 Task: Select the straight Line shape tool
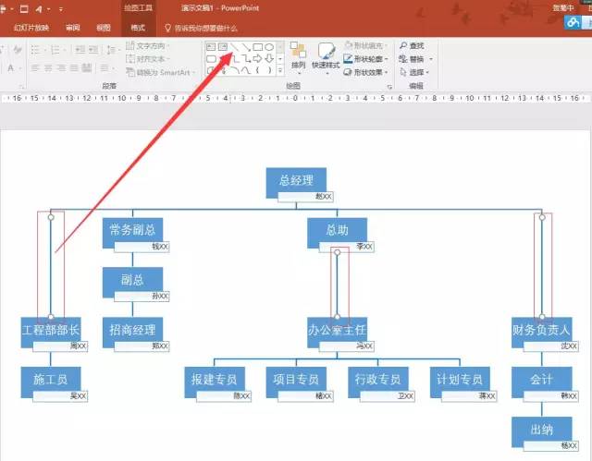point(234,47)
